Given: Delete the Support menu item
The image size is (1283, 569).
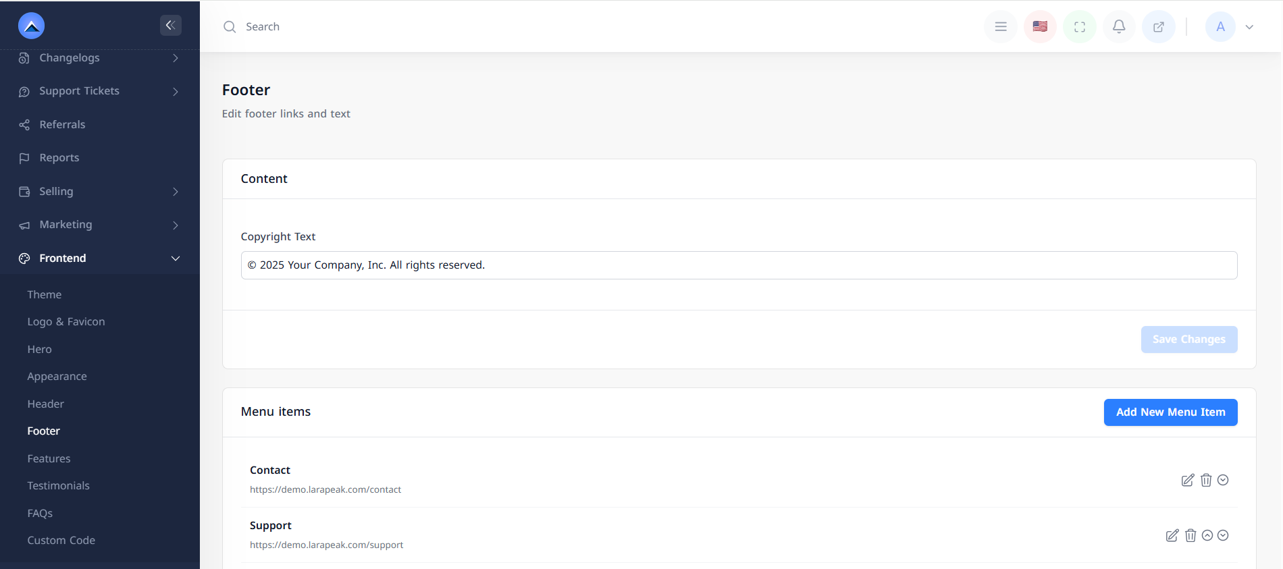Looking at the screenshot, I should [1190, 535].
